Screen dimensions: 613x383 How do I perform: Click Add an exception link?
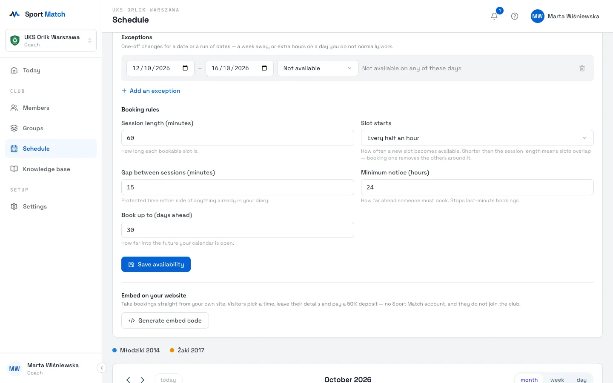coord(151,91)
